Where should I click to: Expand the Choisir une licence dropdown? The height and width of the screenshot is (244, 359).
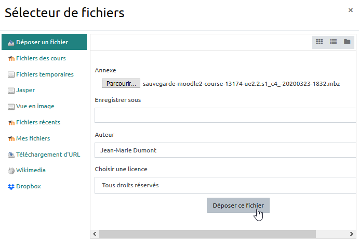226,185
